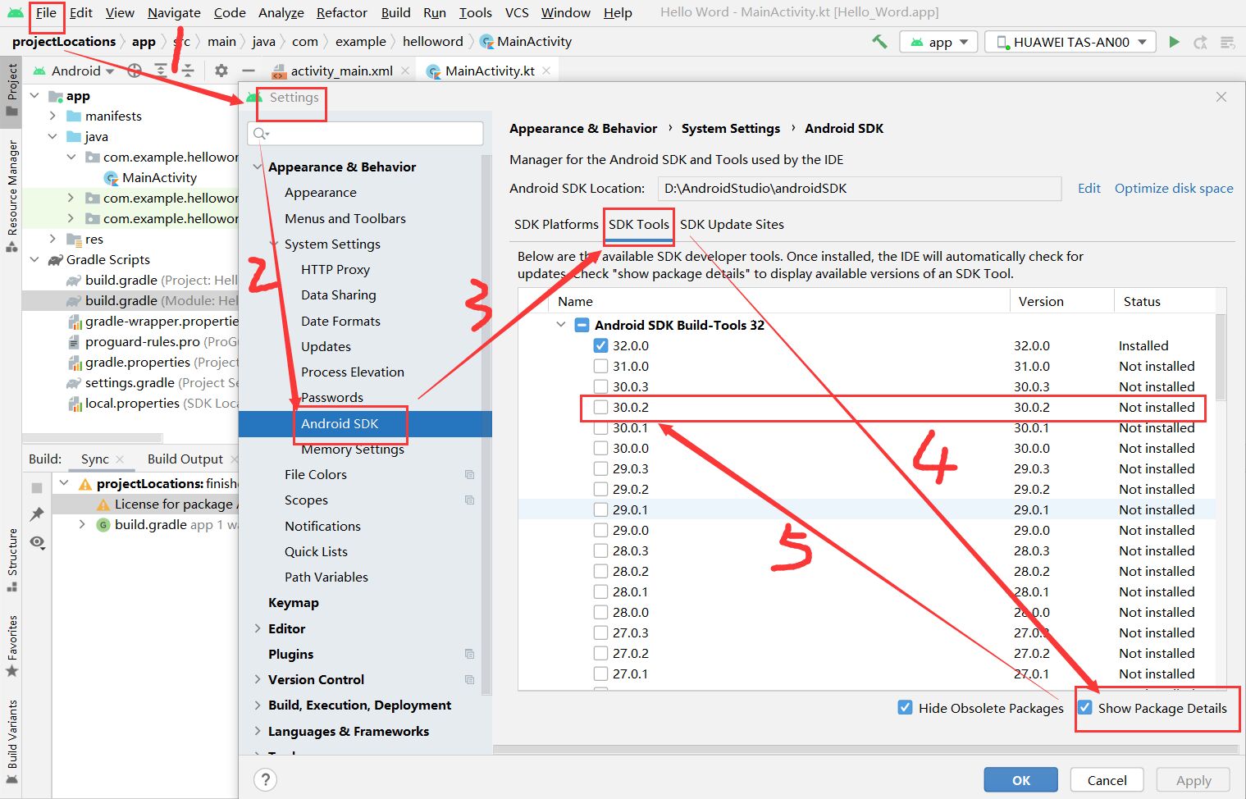Collapse the Android SDK Build-Tools 32 node

point(561,325)
